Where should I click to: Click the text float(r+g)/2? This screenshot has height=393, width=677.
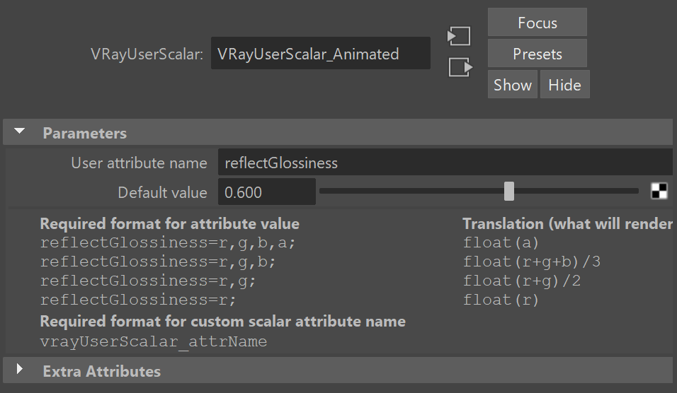tap(522, 281)
